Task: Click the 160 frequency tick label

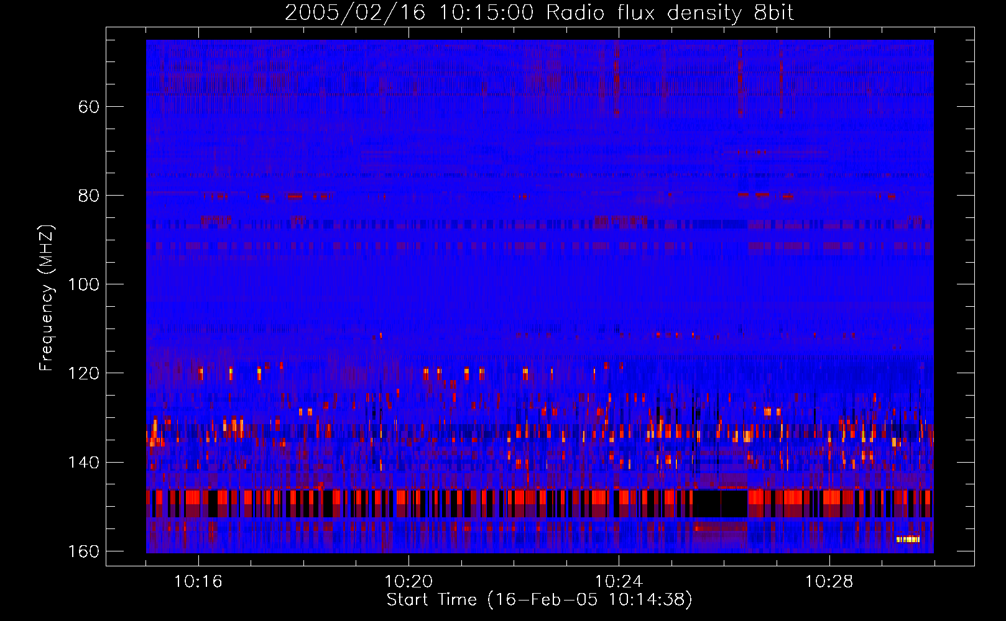Action: point(83,551)
